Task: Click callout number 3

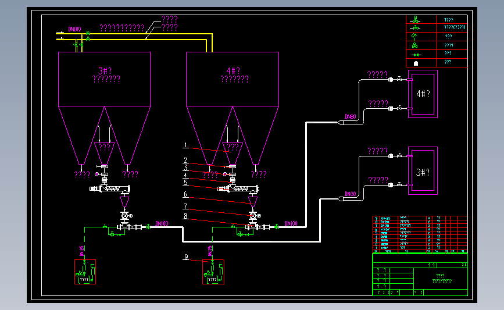Action: click(x=185, y=168)
